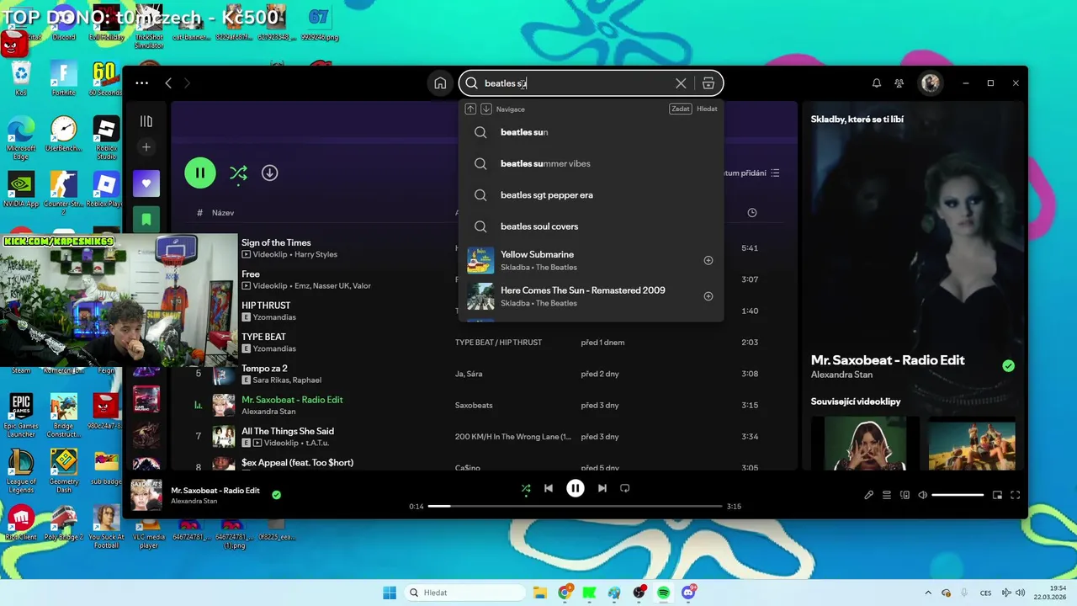Sort by duration clock column header
Image resolution: width=1077 pixels, height=606 pixels.
[752, 213]
